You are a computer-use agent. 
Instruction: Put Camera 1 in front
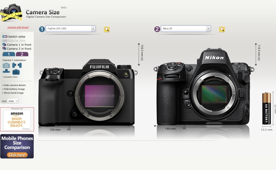[19, 45]
